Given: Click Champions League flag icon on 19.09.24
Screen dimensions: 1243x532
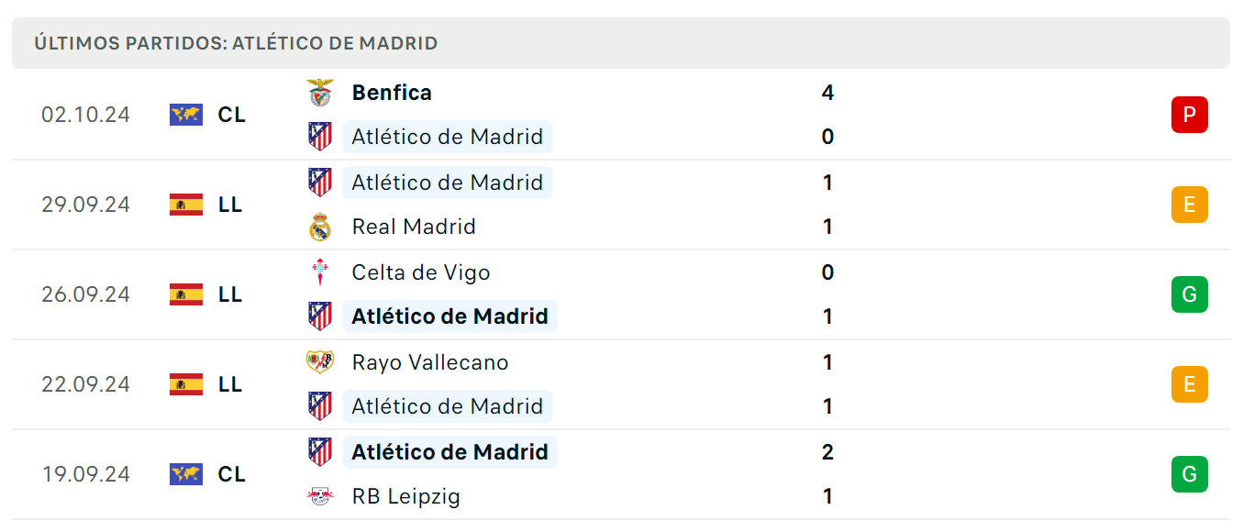Looking at the screenshot, I should [x=186, y=474].
